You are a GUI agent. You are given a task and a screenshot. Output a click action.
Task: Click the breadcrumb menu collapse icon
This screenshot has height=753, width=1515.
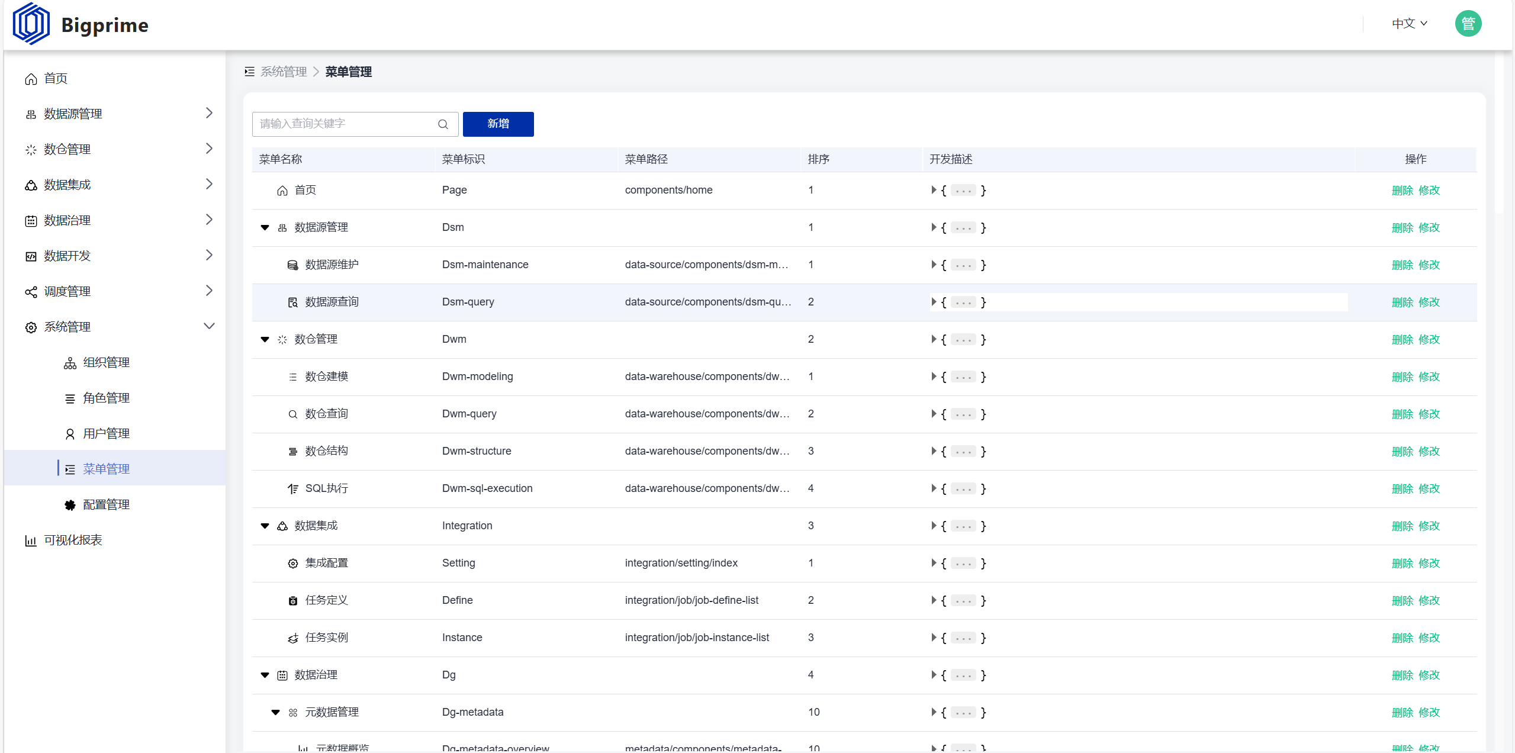click(249, 72)
